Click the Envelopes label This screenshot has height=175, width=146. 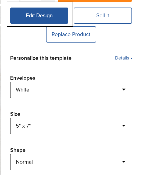coord(23,78)
